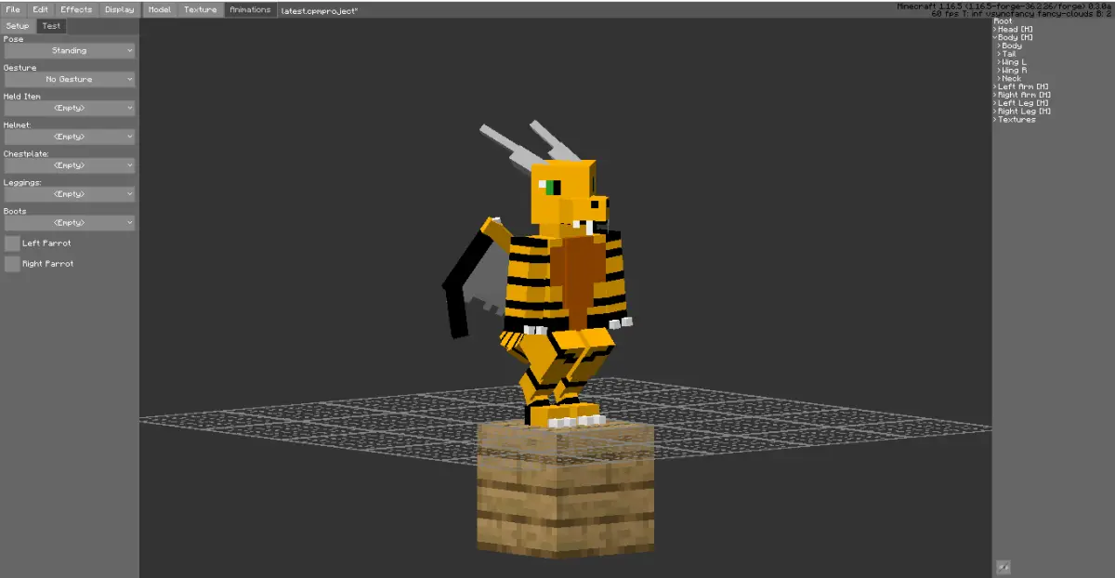Expand the Left Leg [H] node
This screenshot has width=1115, height=578.
pos(995,103)
